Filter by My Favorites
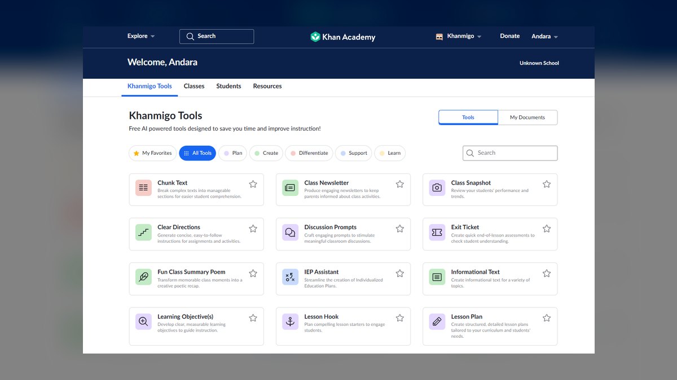The width and height of the screenshot is (677, 380). point(152,153)
